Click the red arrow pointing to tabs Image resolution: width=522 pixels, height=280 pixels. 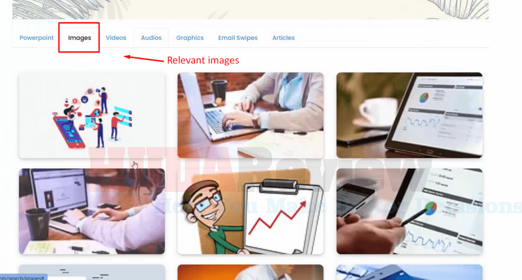coord(144,59)
